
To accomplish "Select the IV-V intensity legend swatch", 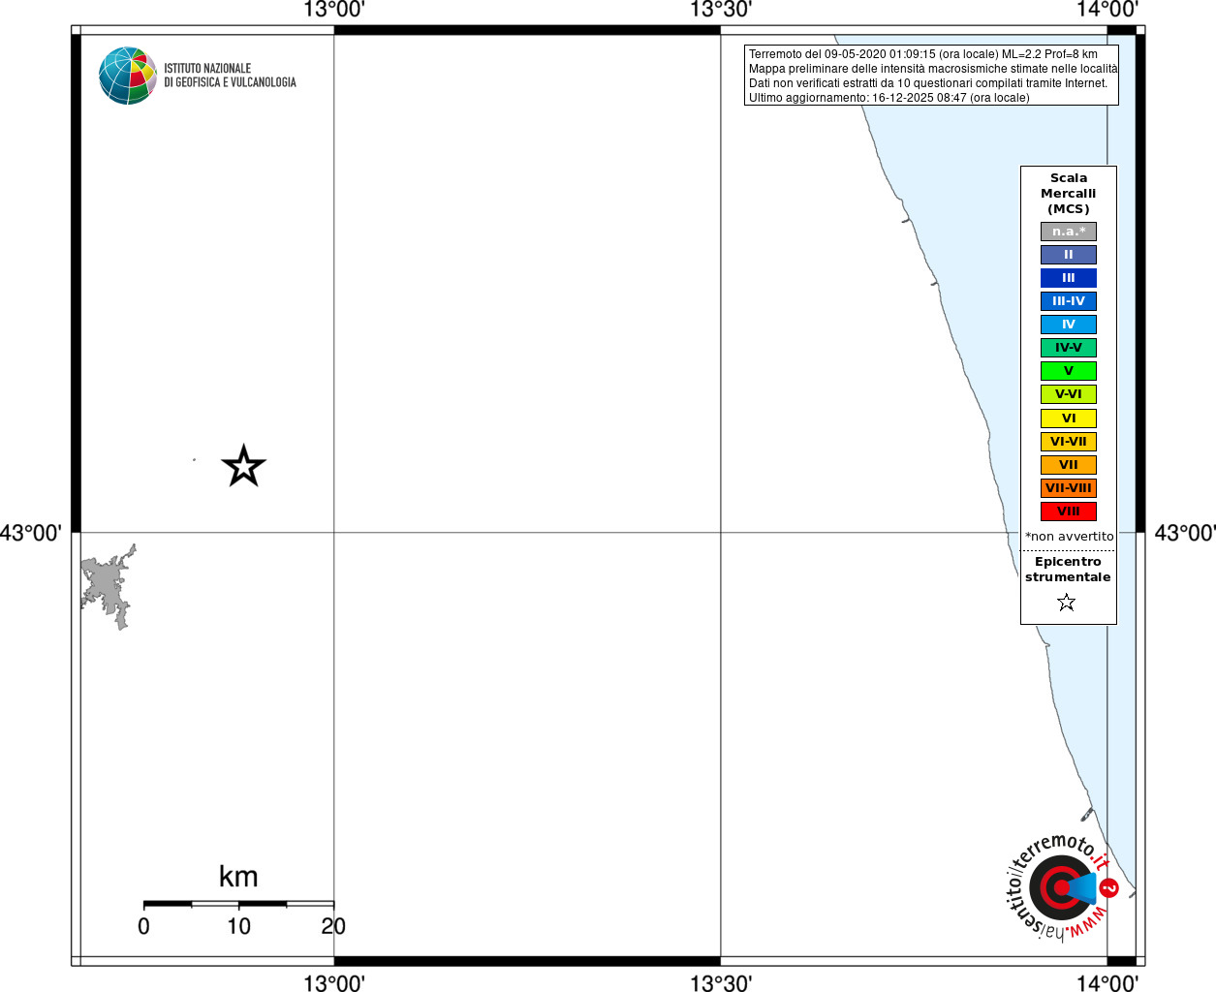I will coord(1069,348).
